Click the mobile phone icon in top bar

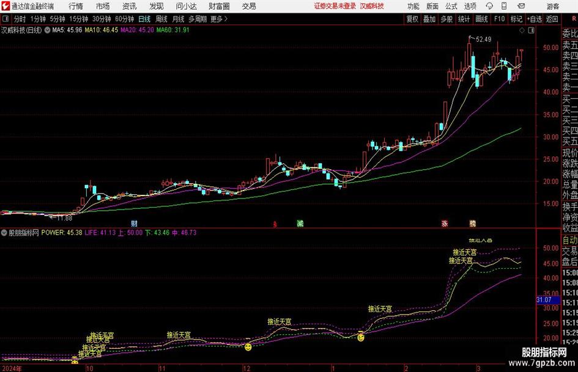click(504, 6)
